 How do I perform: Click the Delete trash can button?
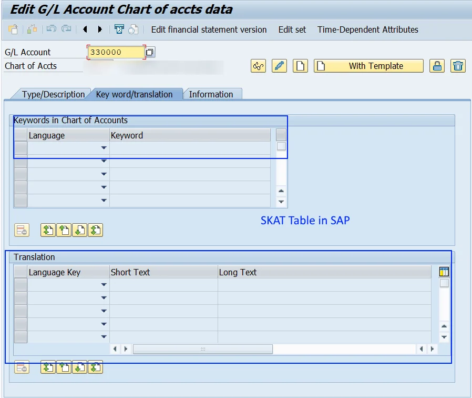click(x=458, y=66)
